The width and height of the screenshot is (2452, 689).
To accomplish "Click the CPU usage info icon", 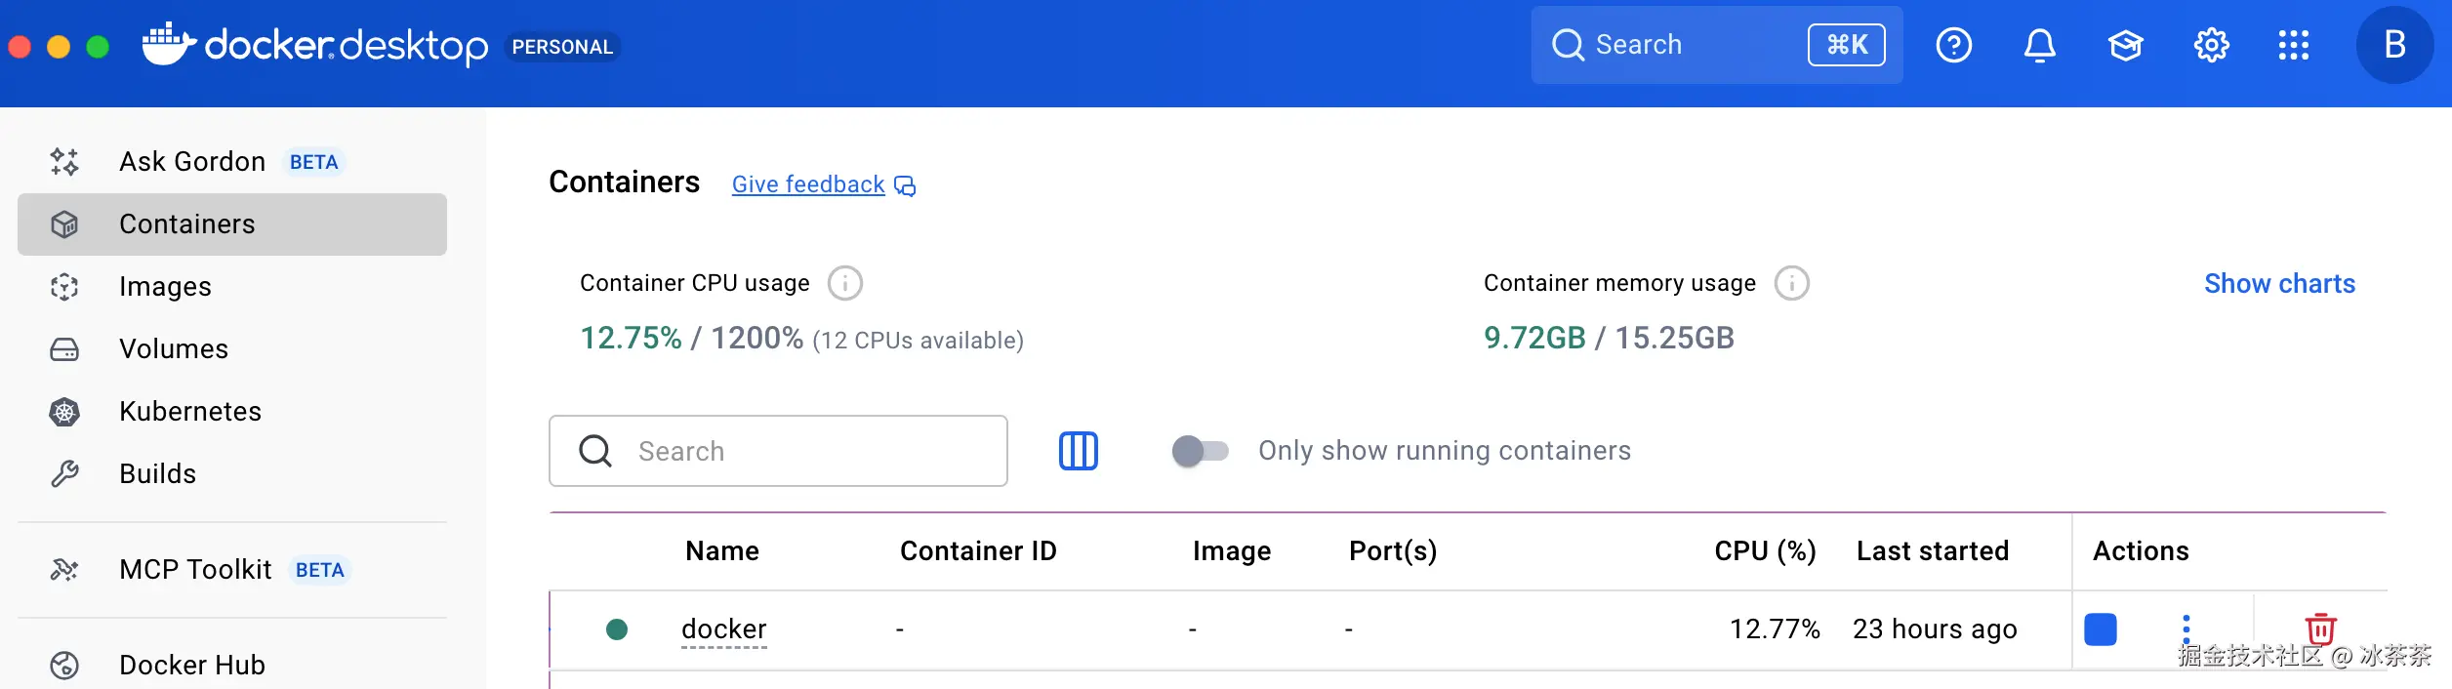I will pyautogui.click(x=844, y=284).
